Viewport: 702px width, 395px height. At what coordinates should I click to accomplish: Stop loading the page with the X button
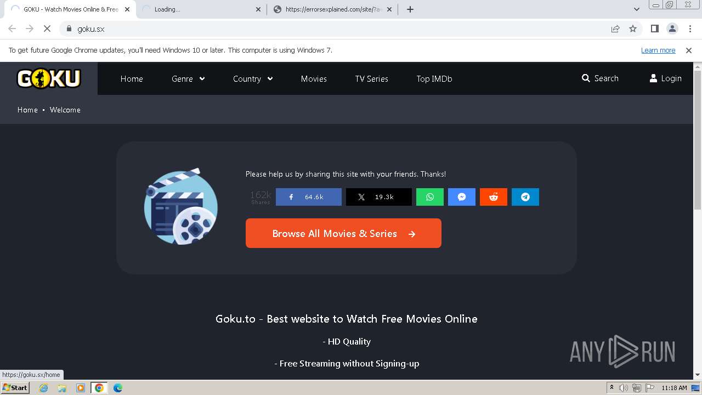click(47, 29)
